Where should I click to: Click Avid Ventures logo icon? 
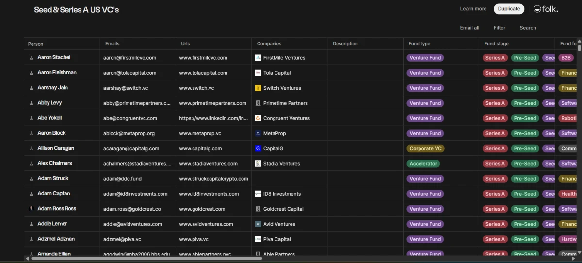point(258,224)
